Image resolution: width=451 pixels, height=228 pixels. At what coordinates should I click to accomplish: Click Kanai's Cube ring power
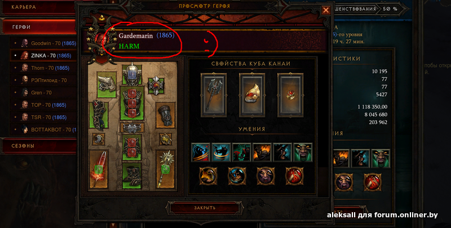(290, 95)
